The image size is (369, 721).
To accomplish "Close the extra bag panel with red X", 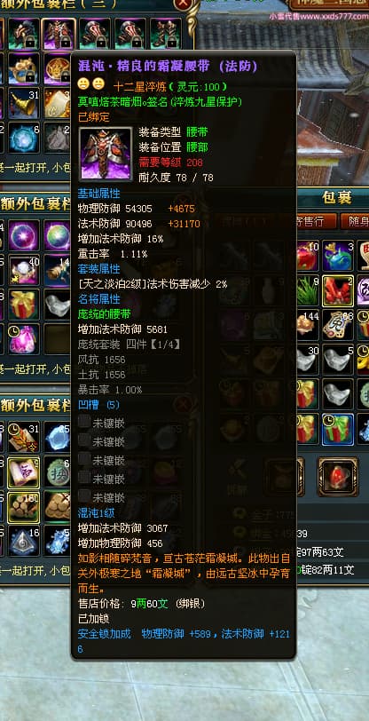I will coord(183,4).
